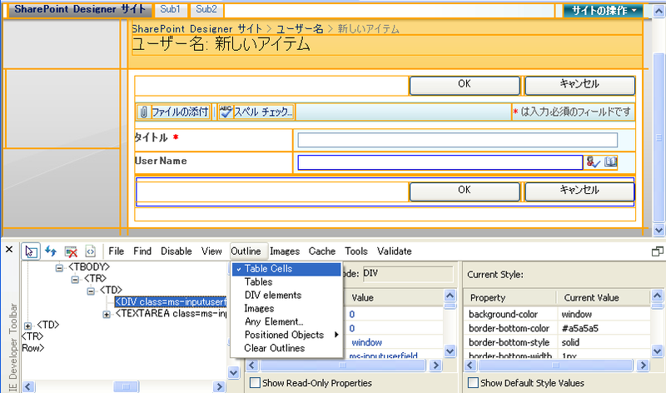The image size is (666, 393).
Task: Click the page vertical scrollbar down arrow
Action: (659, 230)
